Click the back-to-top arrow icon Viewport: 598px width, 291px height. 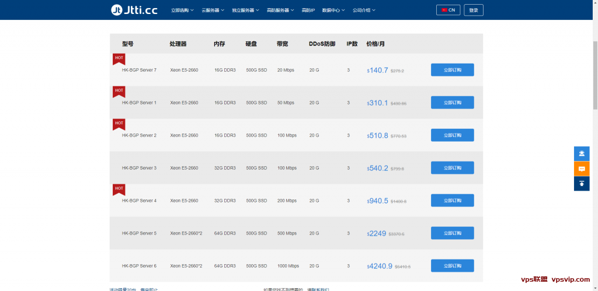581,183
